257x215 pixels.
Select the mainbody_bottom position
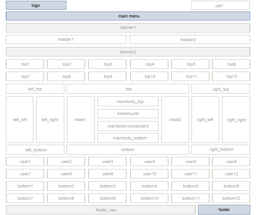pyautogui.click(x=128, y=138)
